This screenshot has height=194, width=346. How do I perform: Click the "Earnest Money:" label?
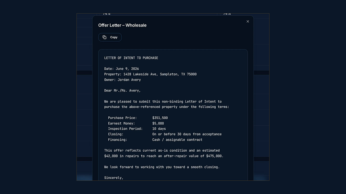coord(121,124)
